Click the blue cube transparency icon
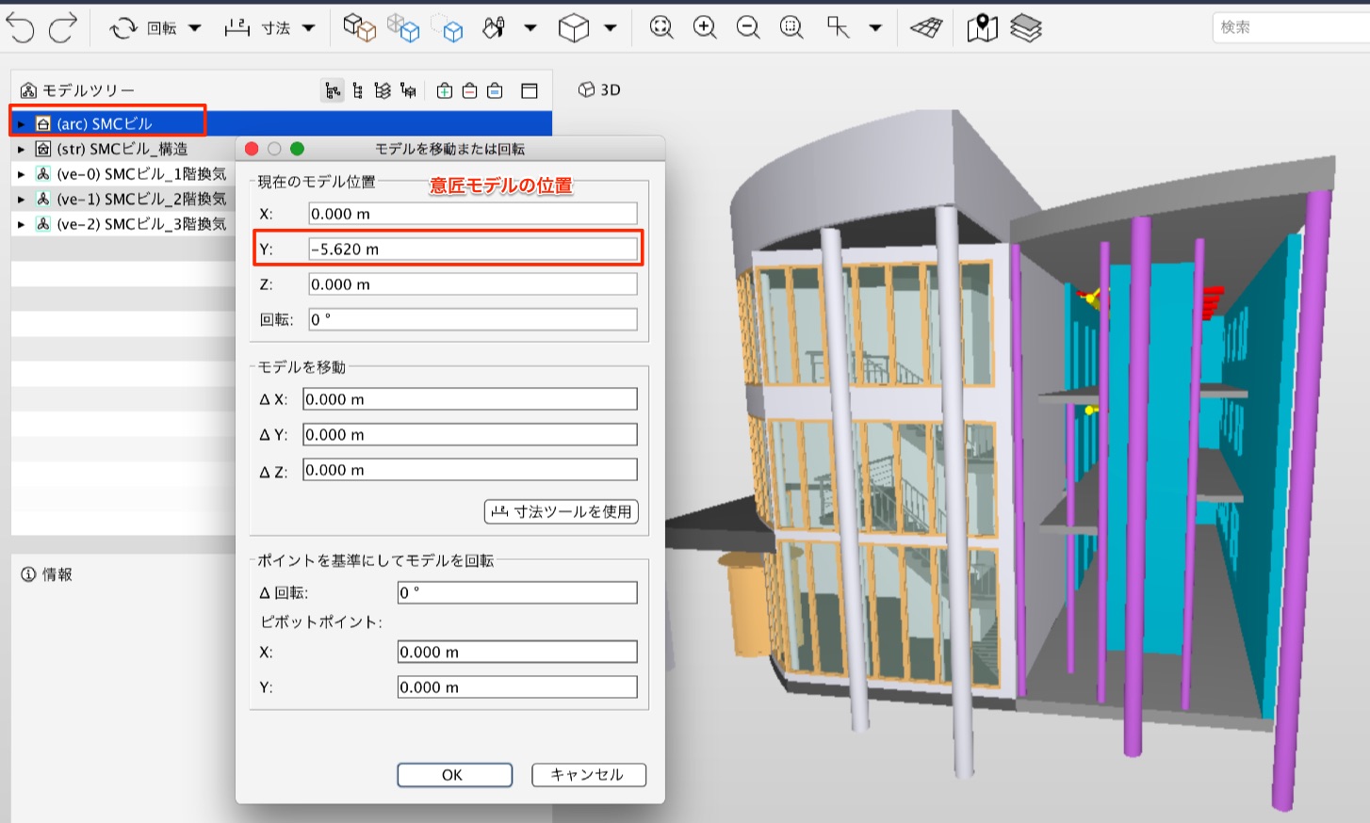Screen dimensions: 1370x823 [x=403, y=28]
